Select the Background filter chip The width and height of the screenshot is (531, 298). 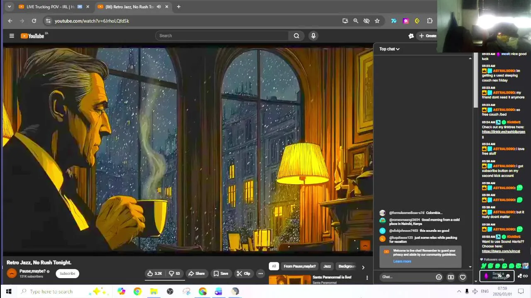tap(346, 266)
